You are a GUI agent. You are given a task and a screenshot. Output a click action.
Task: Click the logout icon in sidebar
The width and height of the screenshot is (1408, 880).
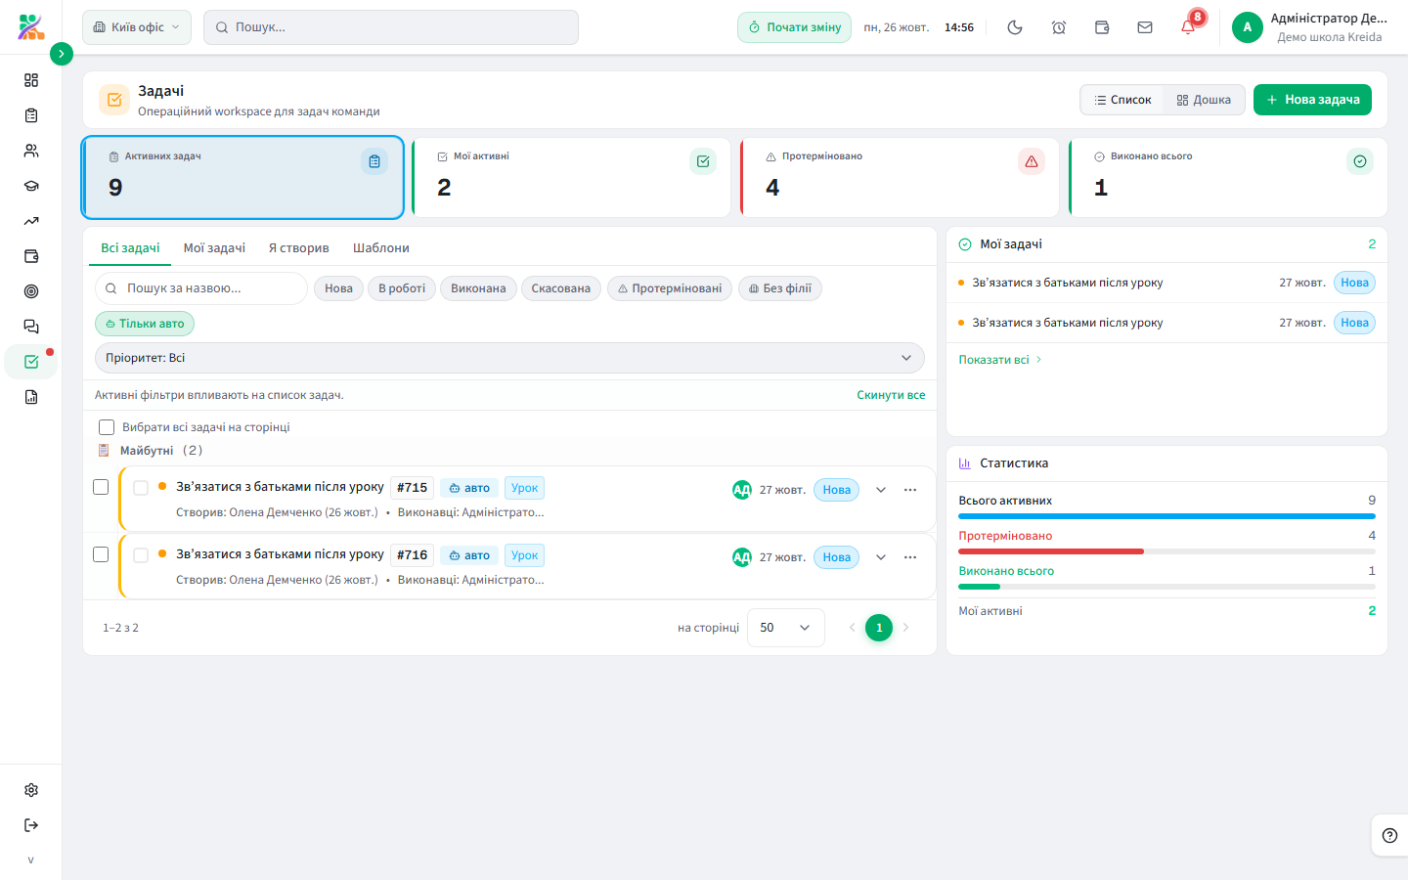[x=31, y=825]
